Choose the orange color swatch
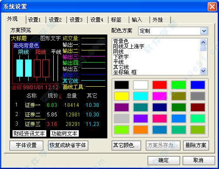 (x=141, y=130)
